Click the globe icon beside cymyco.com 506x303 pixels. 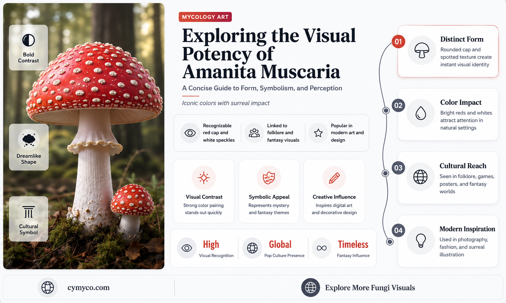pyautogui.click(x=48, y=287)
